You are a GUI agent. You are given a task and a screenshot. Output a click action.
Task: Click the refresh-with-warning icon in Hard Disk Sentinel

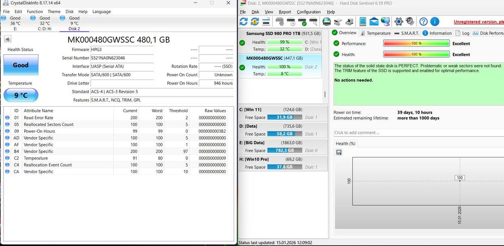[255, 22]
